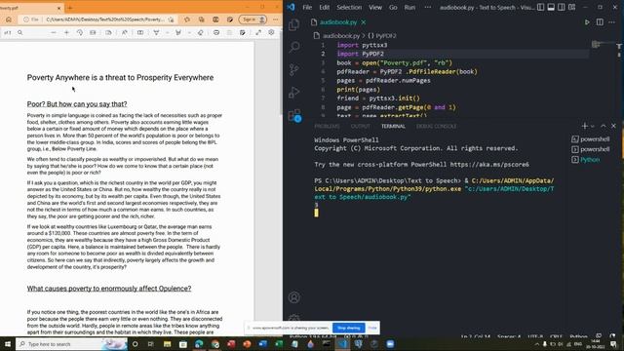624x351 pixels.
Task: Open the Explorer view in VS Code
Action: (x=294, y=24)
